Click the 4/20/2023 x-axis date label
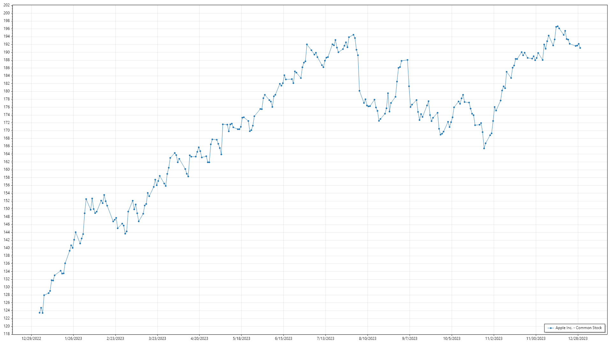The image size is (612, 344). pos(200,339)
